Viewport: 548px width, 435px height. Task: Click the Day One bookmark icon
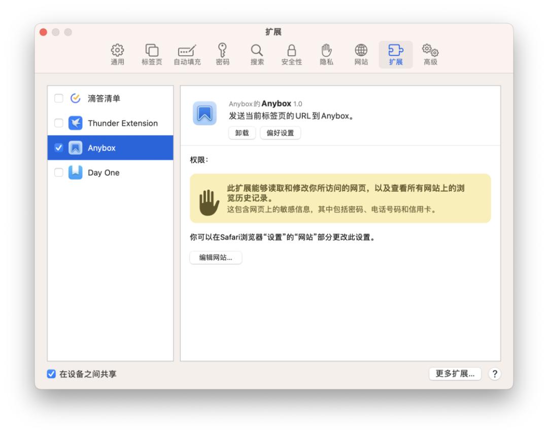75,172
